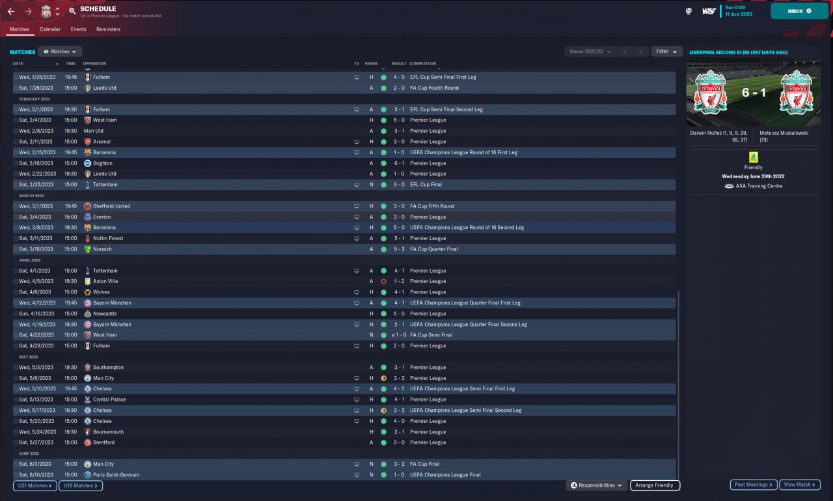This screenshot has width=833, height=501.
Task: Expand the club switcher chevrons
Action: point(57,12)
